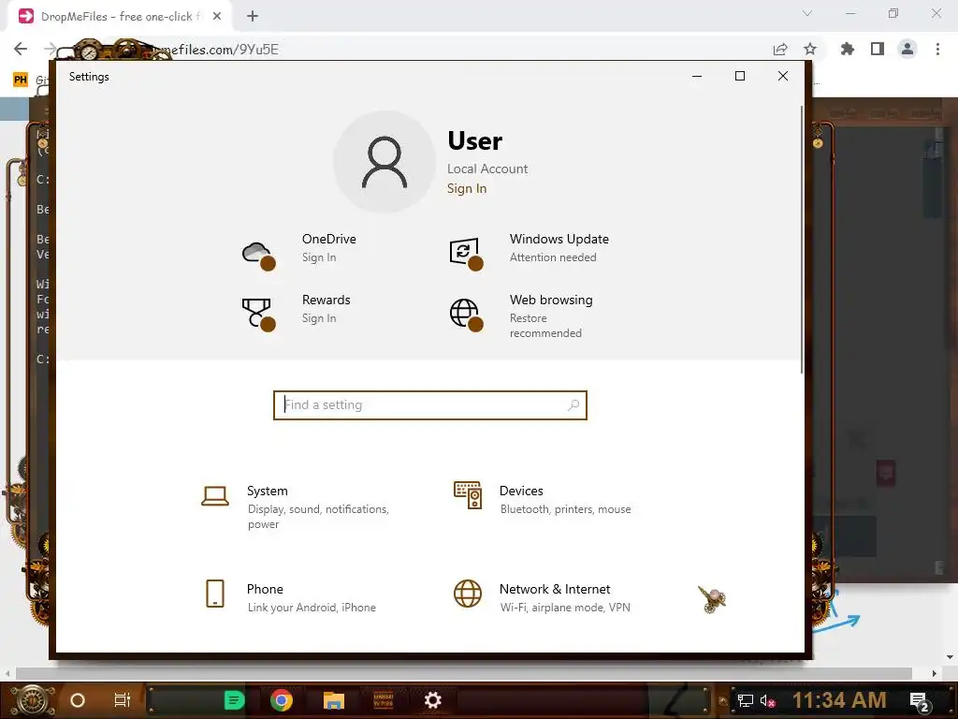Click the Cortana circle on taskbar
This screenshot has width=958, height=719.
[78, 700]
